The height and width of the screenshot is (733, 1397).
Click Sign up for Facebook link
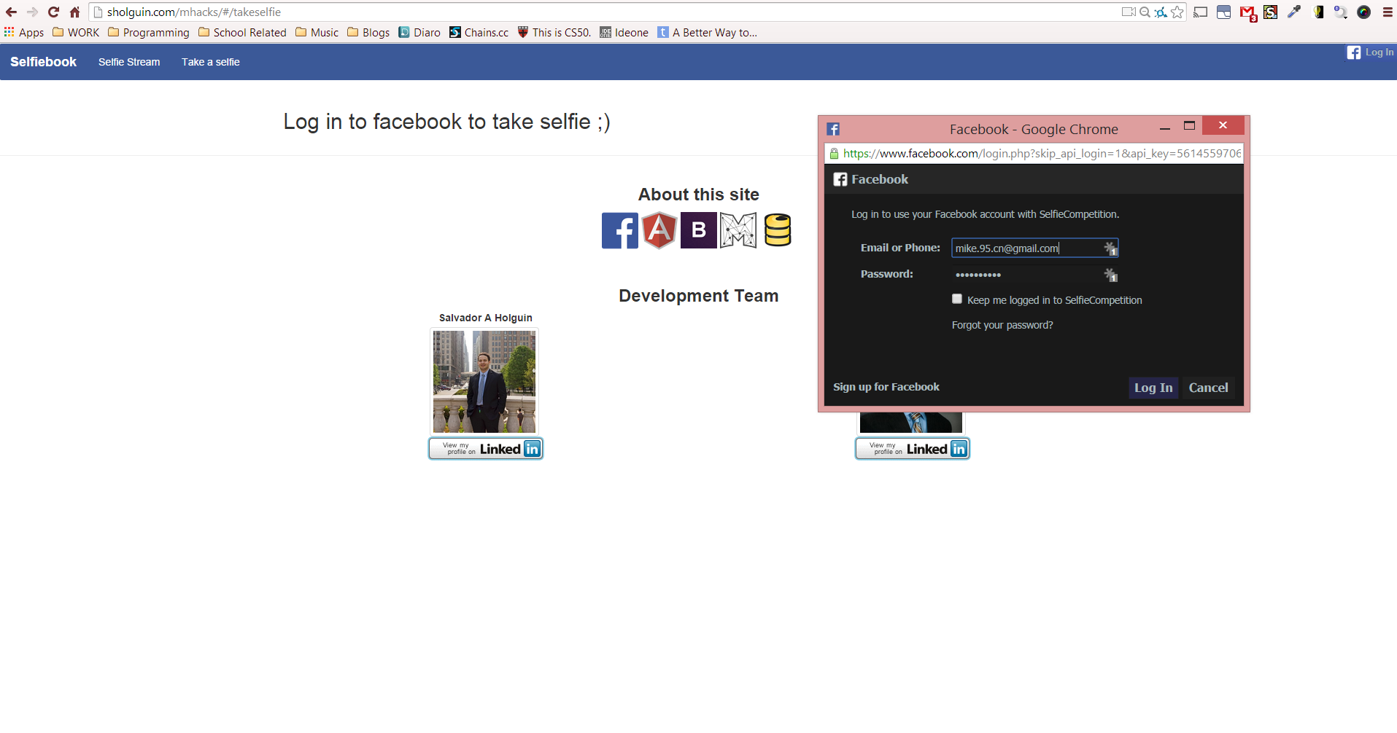click(886, 387)
